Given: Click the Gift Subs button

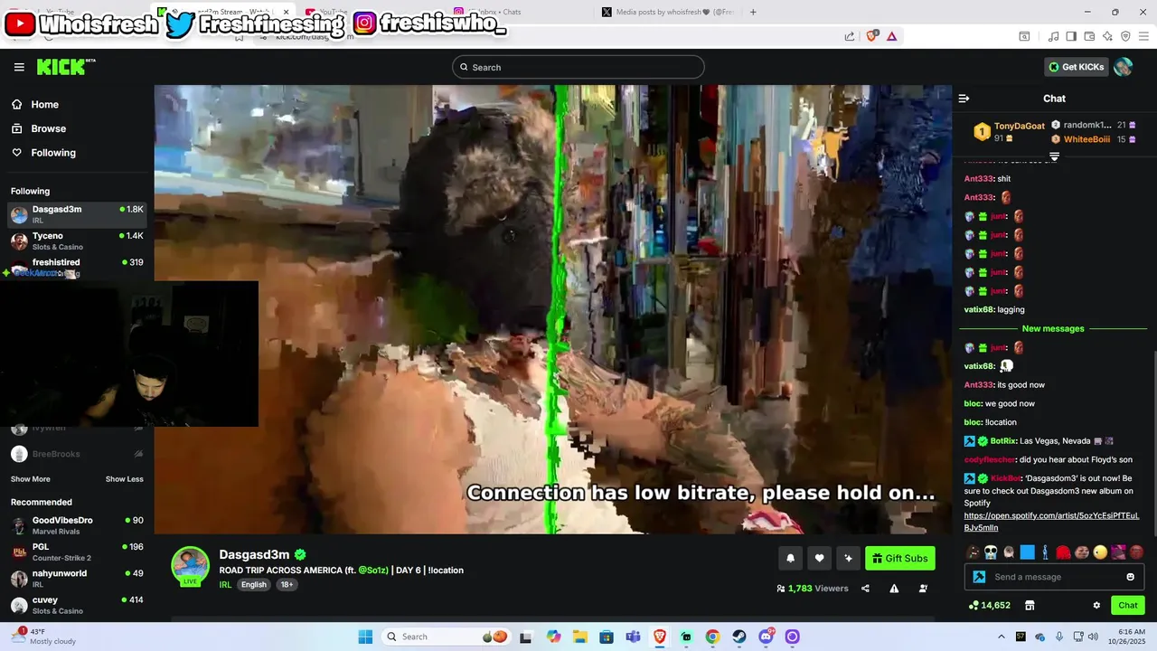Looking at the screenshot, I should pyautogui.click(x=900, y=559).
